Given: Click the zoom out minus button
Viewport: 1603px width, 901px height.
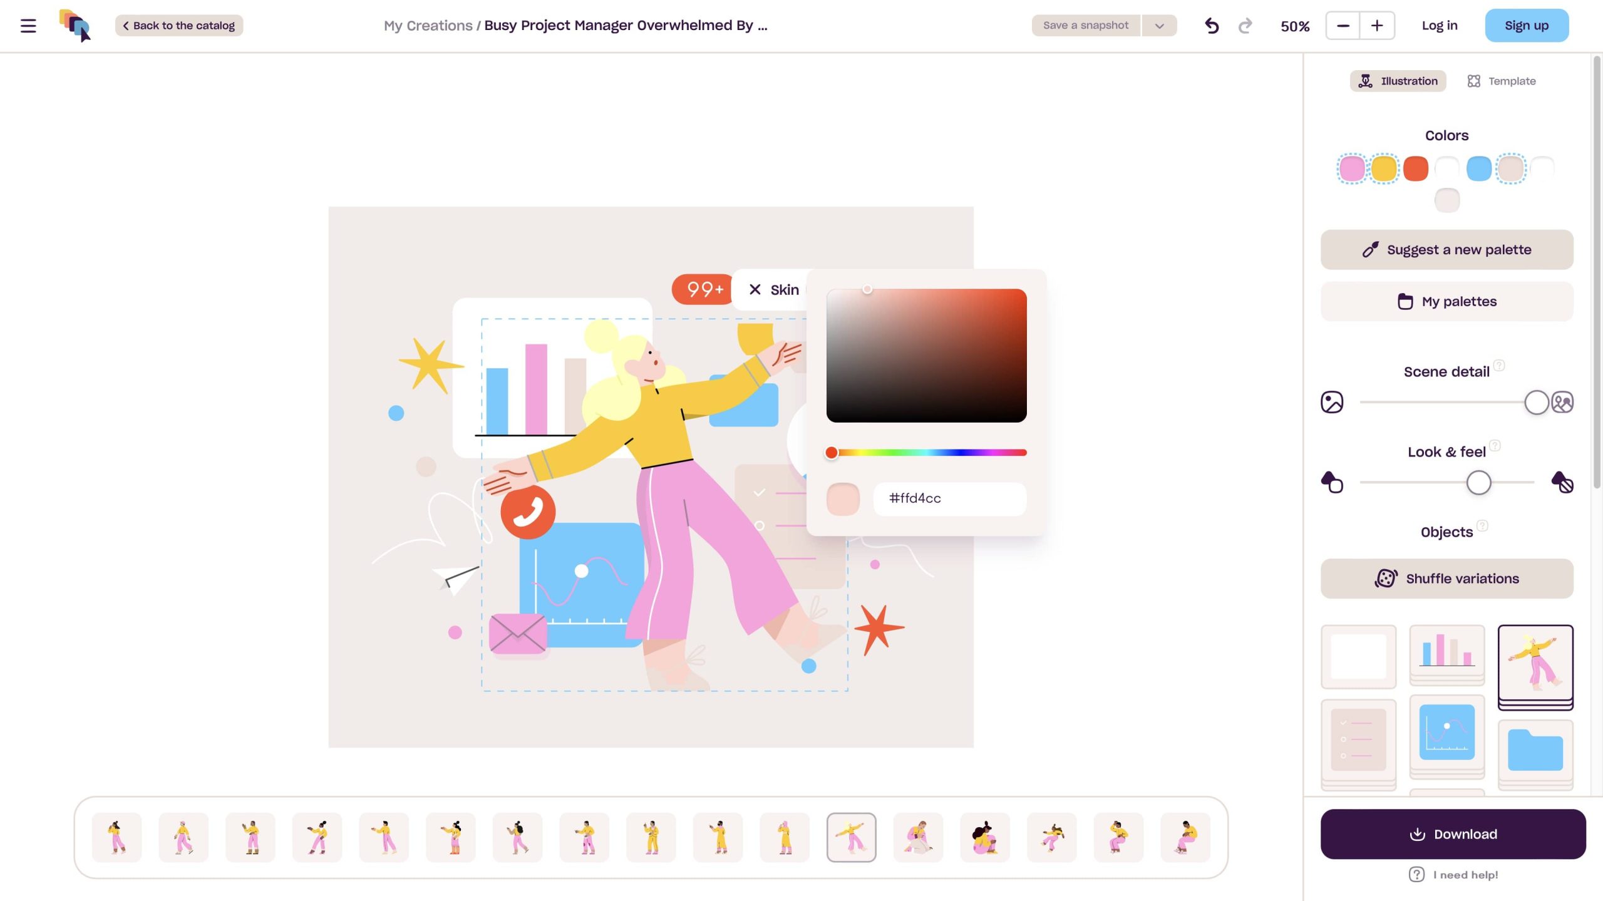Looking at the screenshot, I should click(x=1343, y=26).
